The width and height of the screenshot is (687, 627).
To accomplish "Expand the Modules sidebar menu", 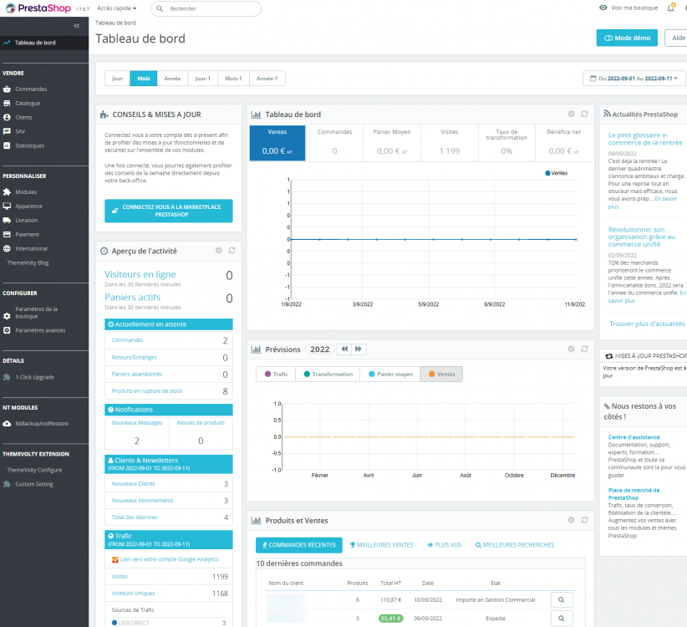I will point(26,192).
